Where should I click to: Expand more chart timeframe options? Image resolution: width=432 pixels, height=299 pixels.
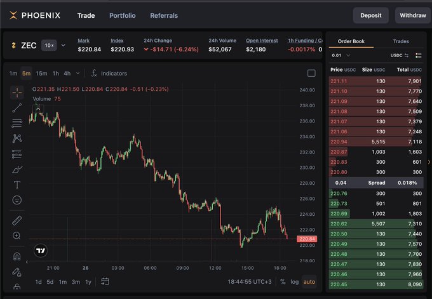pos(78,73)
